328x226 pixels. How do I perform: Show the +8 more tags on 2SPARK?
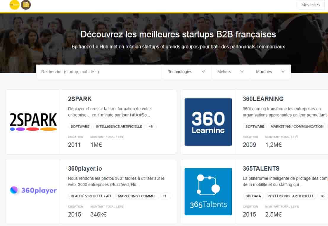coord(151,126)
